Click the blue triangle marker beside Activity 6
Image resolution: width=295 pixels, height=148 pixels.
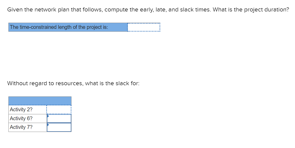point(47,116)
